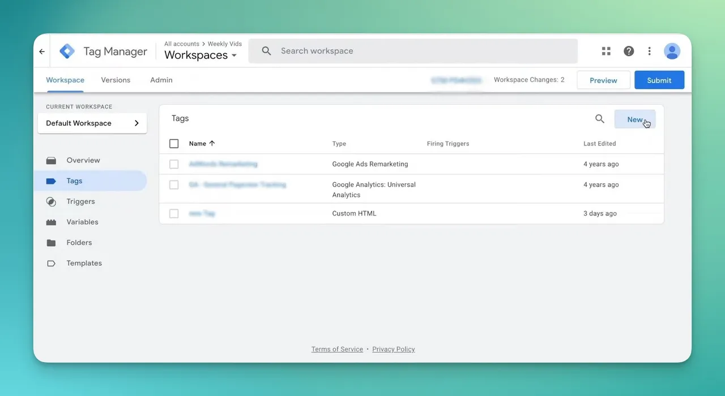Check the Universal Analytics row checkbox
The width and height of the screenshot is (725, 396).
[174, 185]
